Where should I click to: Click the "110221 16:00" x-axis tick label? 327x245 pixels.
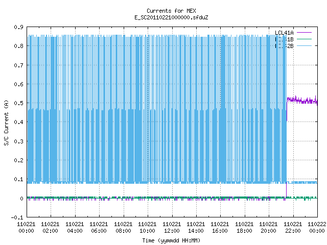click(x=220, y=228)
